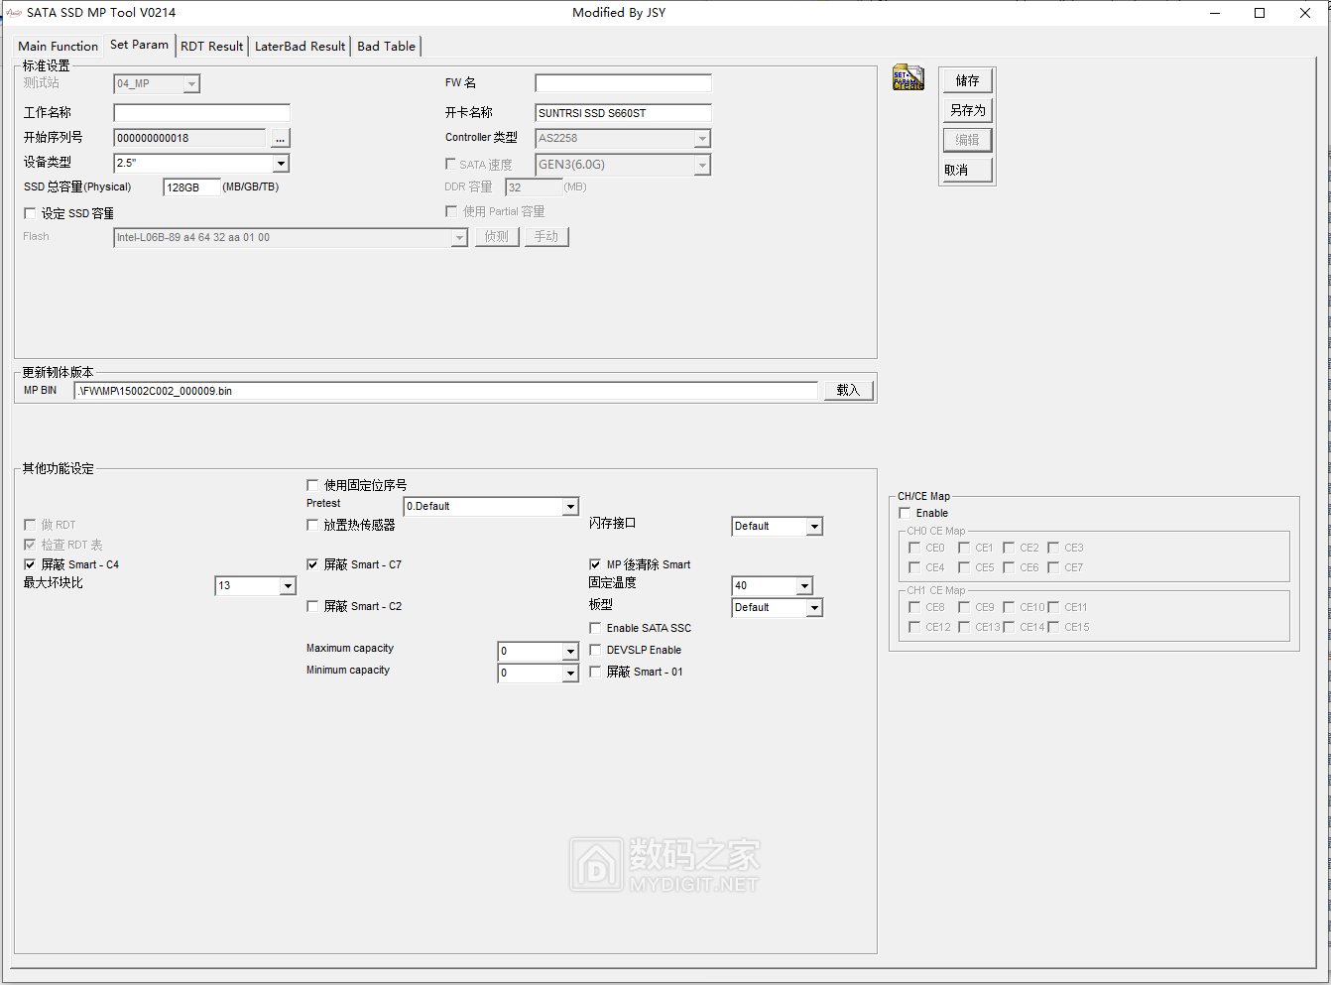Check the CH/CE Map Enable checkbox
Viewport: 1331px width, 985px height.
coord(905,513)
